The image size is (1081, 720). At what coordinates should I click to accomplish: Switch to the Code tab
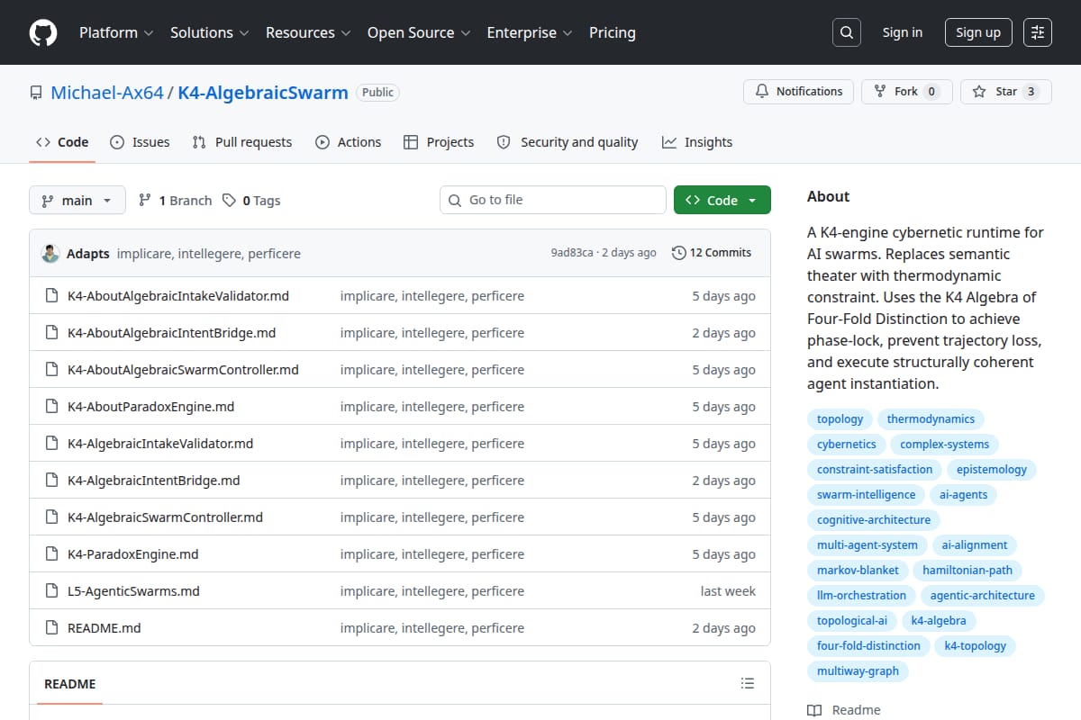click(62, 142)
